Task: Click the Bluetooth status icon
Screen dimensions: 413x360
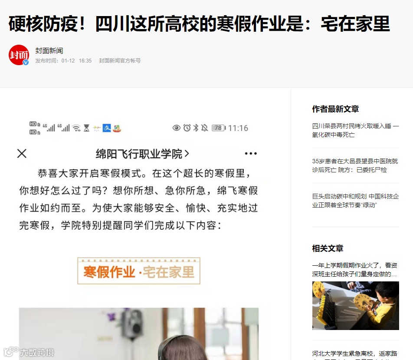Action: 196,128
